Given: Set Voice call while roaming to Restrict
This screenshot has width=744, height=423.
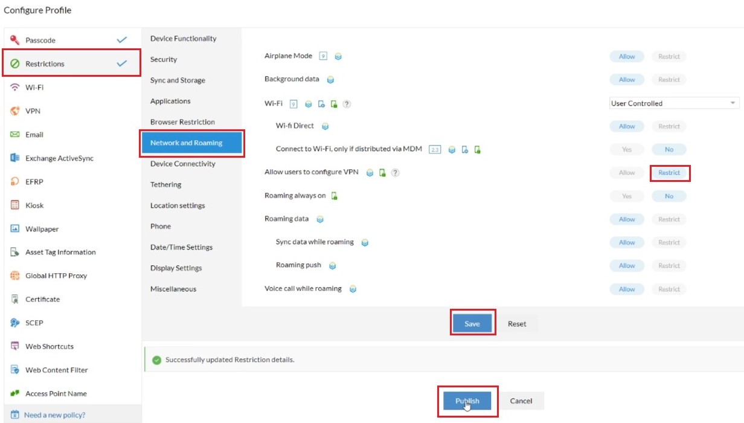Looking at the screenshot, I should coord(669,289).
